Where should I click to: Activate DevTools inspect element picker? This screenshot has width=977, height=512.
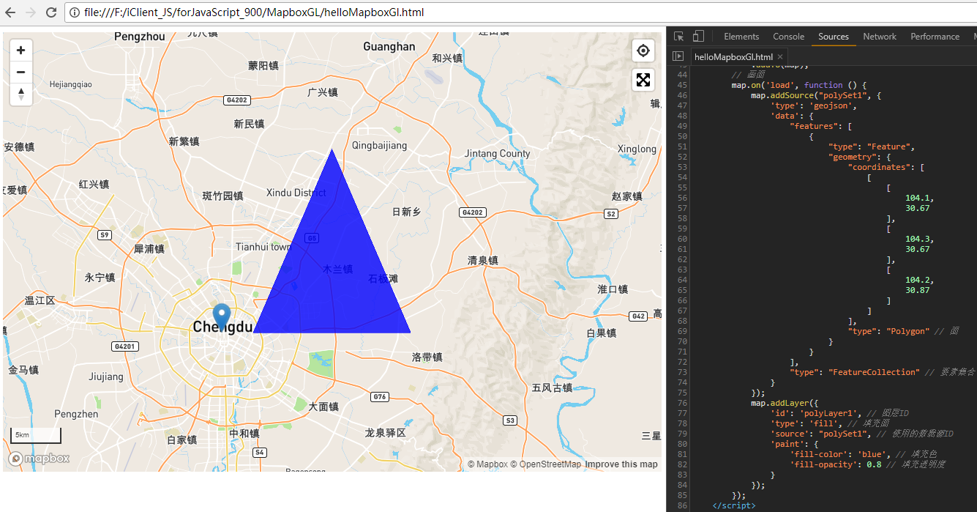pyautogui.click(x=679, y=37)
